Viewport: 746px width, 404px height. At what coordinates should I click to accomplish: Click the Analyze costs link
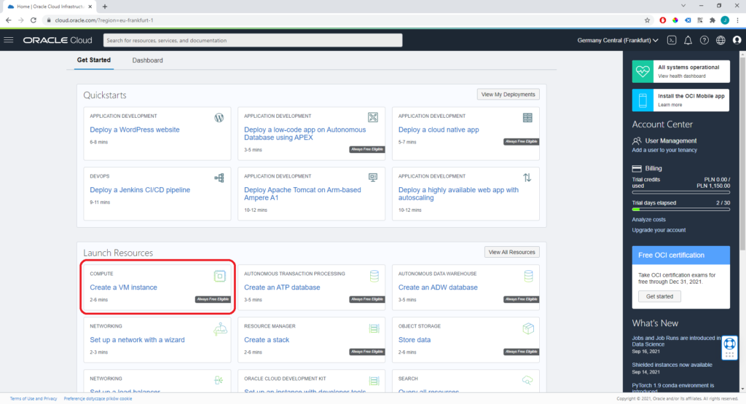[x=648, y=220]
